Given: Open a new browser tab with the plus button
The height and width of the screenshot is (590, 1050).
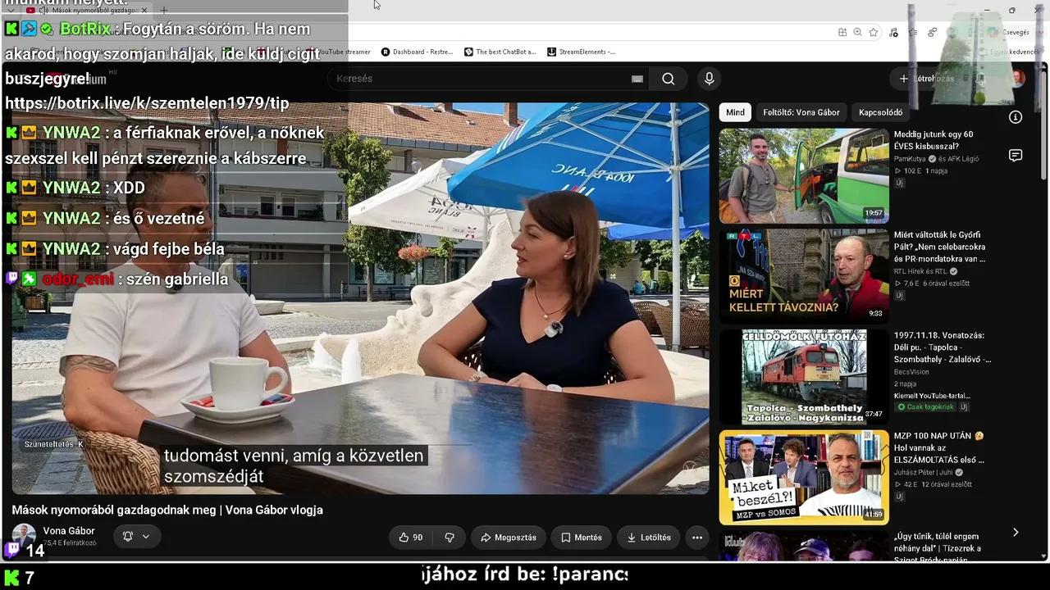Looking at the screenshot, I should click(x=164, y=11).
